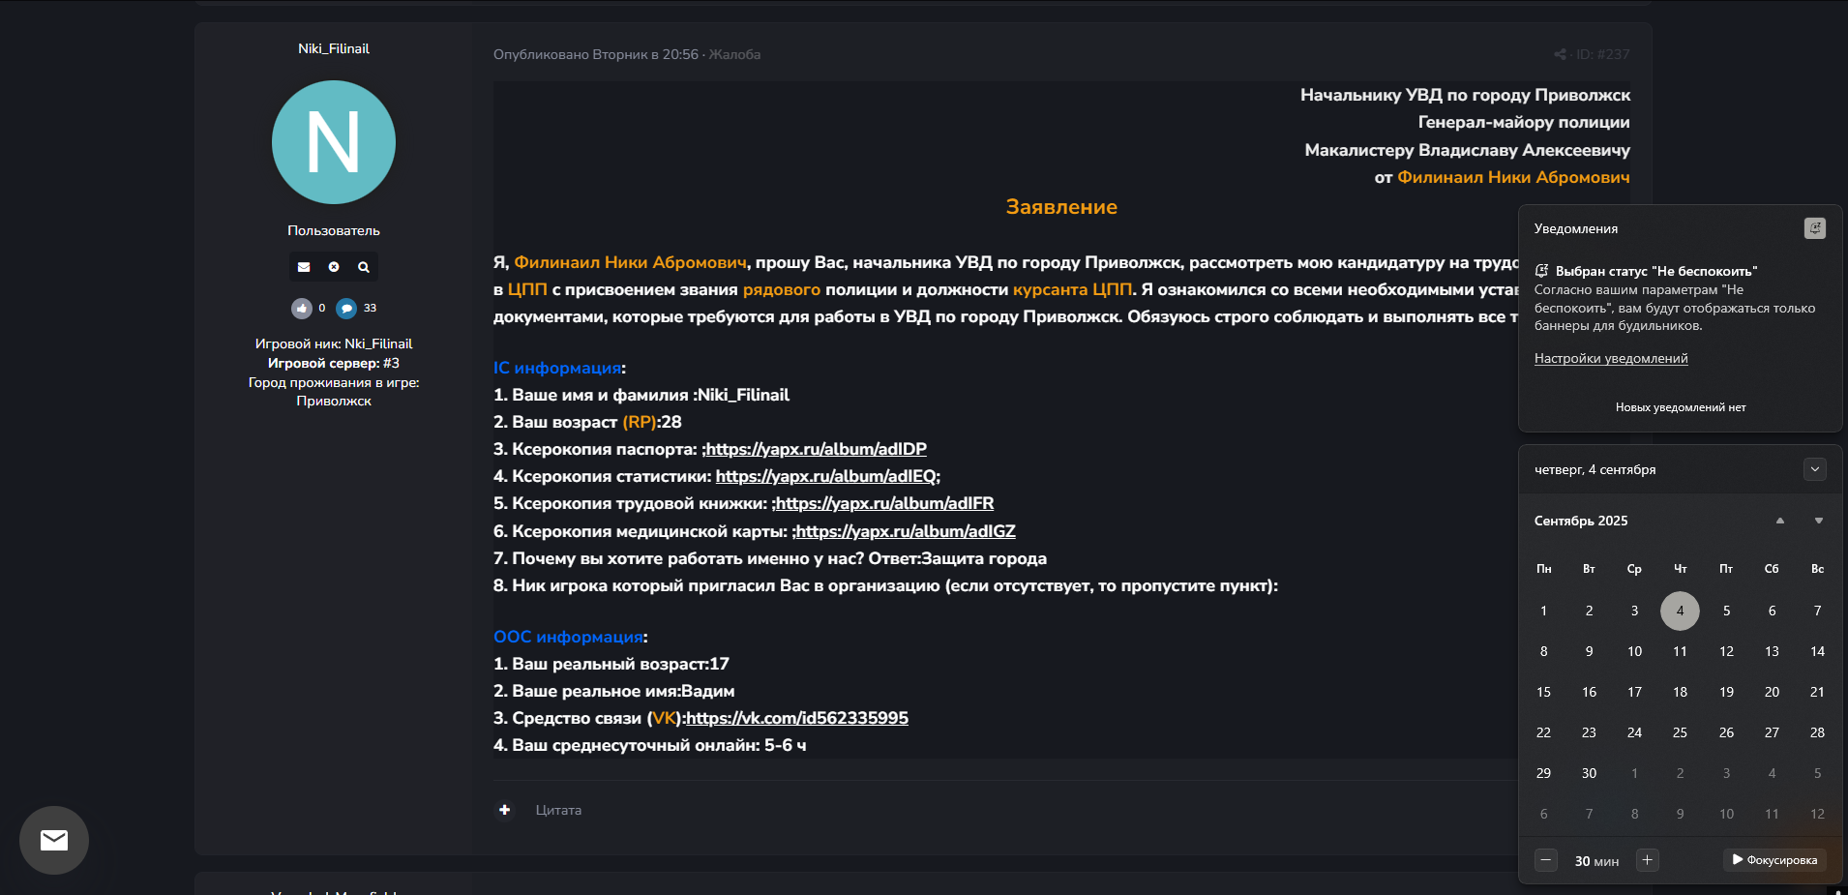Screen dimensions: 1848x895
Task: Collapse calendar with chevron near четверг, 4 сентября
Action: (x=1814, y=469)
